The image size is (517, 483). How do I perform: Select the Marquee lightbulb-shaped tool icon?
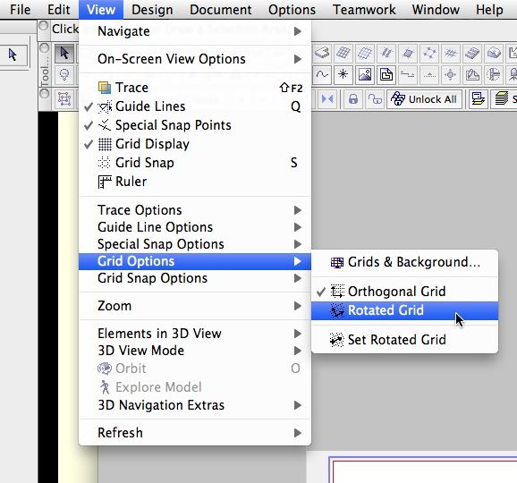(x=64, y=74)
